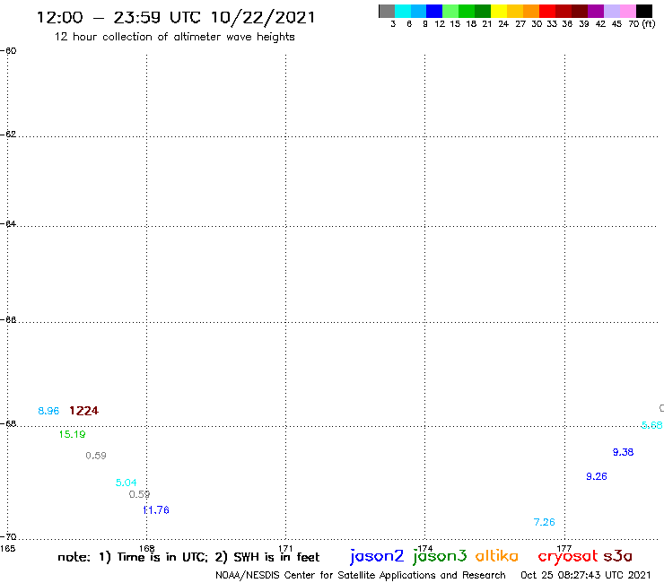The image size is (664, 583).
Task: Click the 8.96 wave height reading
Action: (48, 411)
